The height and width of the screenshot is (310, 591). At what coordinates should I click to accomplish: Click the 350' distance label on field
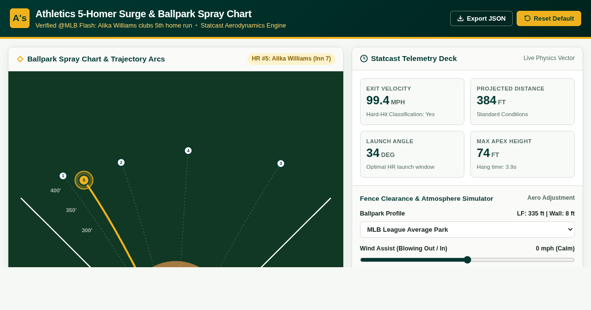pos(71,210)
